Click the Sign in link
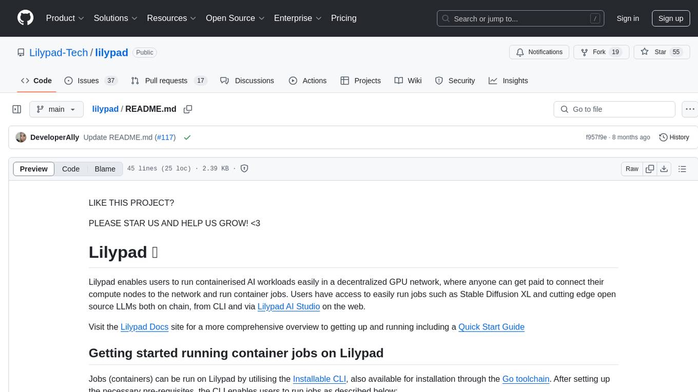 tap(628, 18)
